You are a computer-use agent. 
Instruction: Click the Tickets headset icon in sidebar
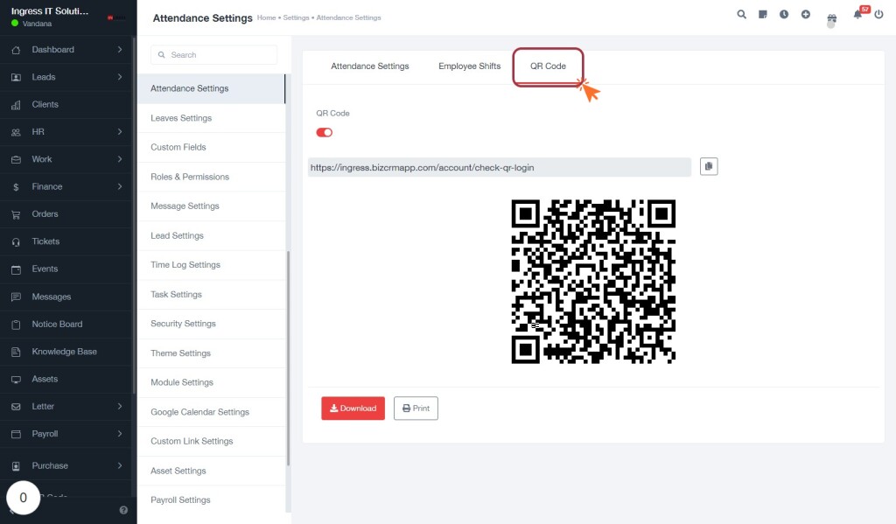click(x=16, y=241)
